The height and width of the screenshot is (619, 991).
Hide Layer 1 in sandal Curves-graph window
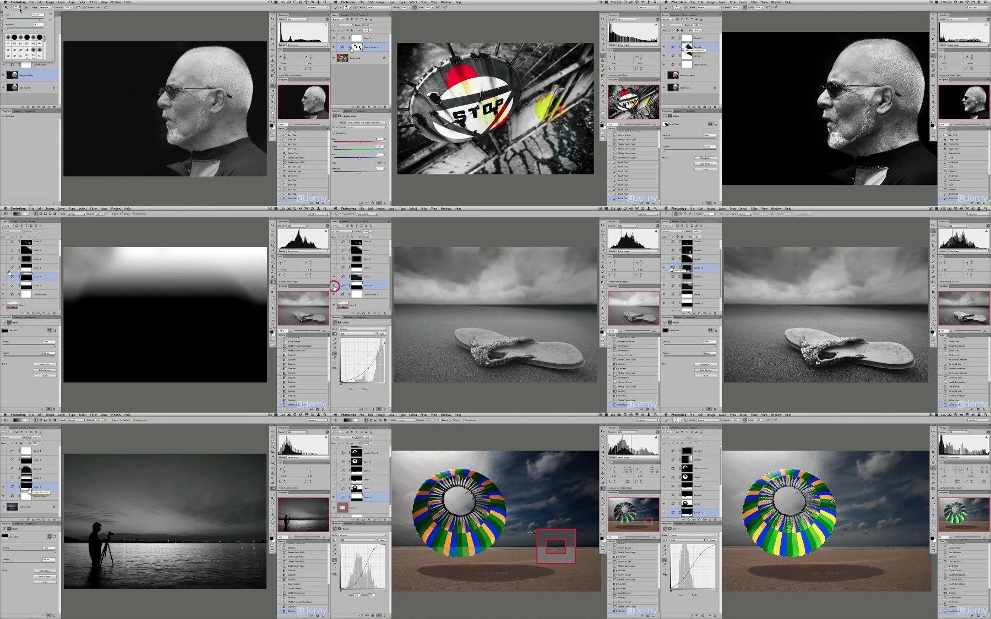point(334,305)
